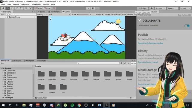Expand the SampleScene hierarchy node
The height and width of the screenshot is (108, 192).
(x=5, y=17)
